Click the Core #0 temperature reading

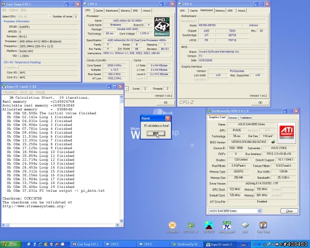(x=49, y=73)
